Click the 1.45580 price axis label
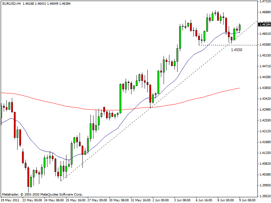 click(x=264, y=45)
